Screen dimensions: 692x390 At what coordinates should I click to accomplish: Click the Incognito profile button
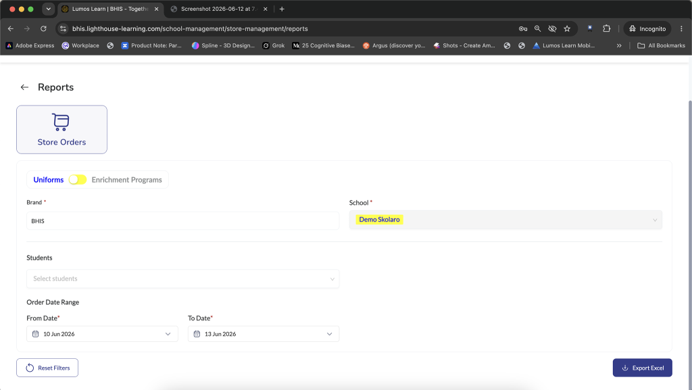tap(647, 28)
